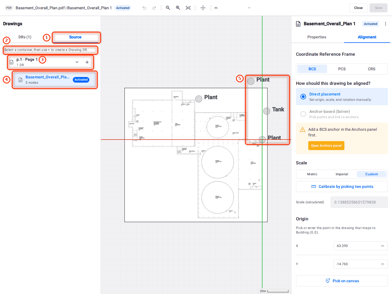The height and width of the screenshot is (294, 392).
Task: Switch to the DRs (1) tab
Action: 25,37
